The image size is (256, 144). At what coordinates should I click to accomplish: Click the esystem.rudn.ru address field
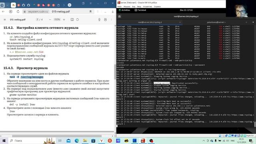pos(38,12)
